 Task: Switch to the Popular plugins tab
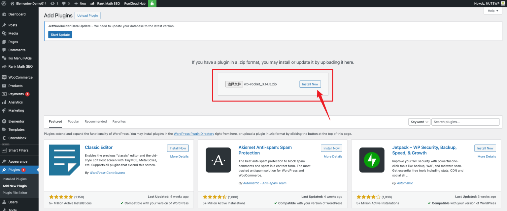pos(73,121)
